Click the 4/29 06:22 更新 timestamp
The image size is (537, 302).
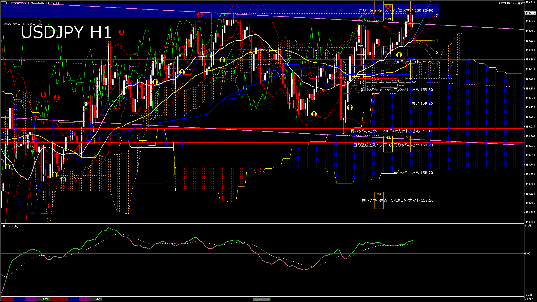(511, 3)
